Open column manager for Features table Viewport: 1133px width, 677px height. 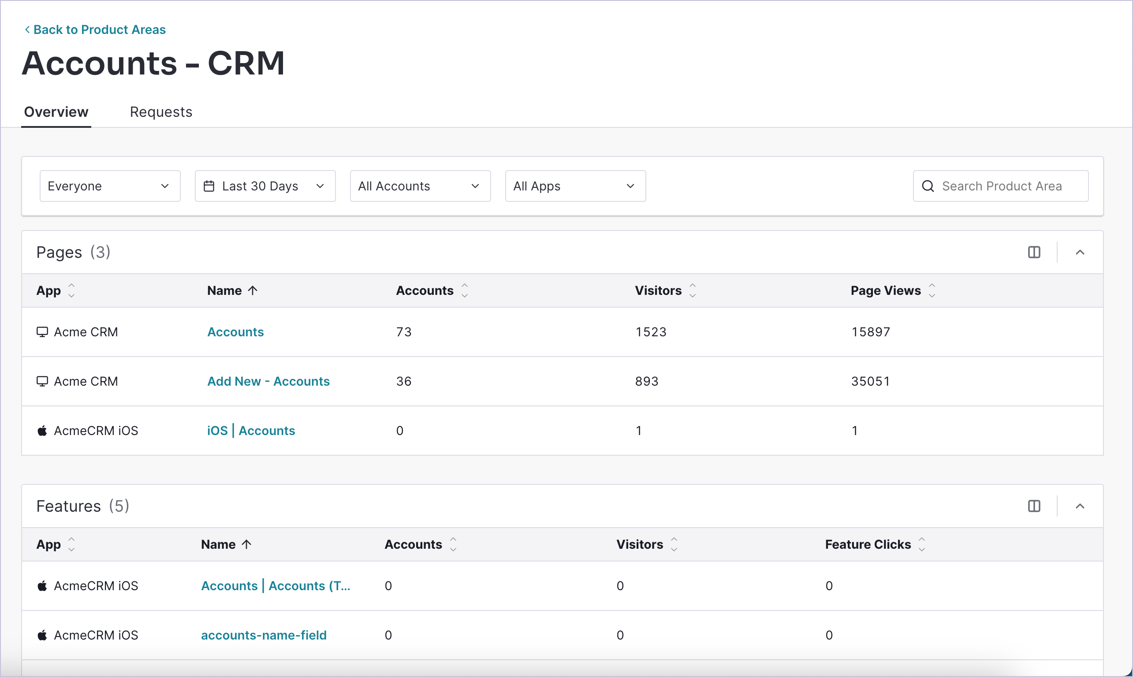click(1034, 506)
